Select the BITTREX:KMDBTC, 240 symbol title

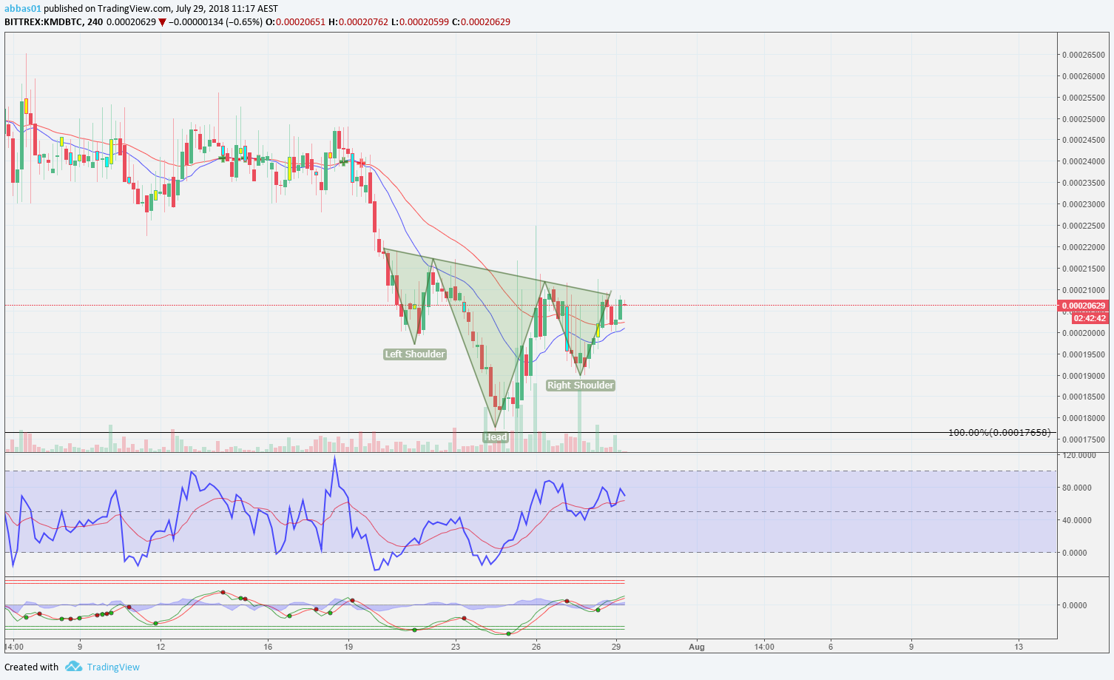click(54, 22)
